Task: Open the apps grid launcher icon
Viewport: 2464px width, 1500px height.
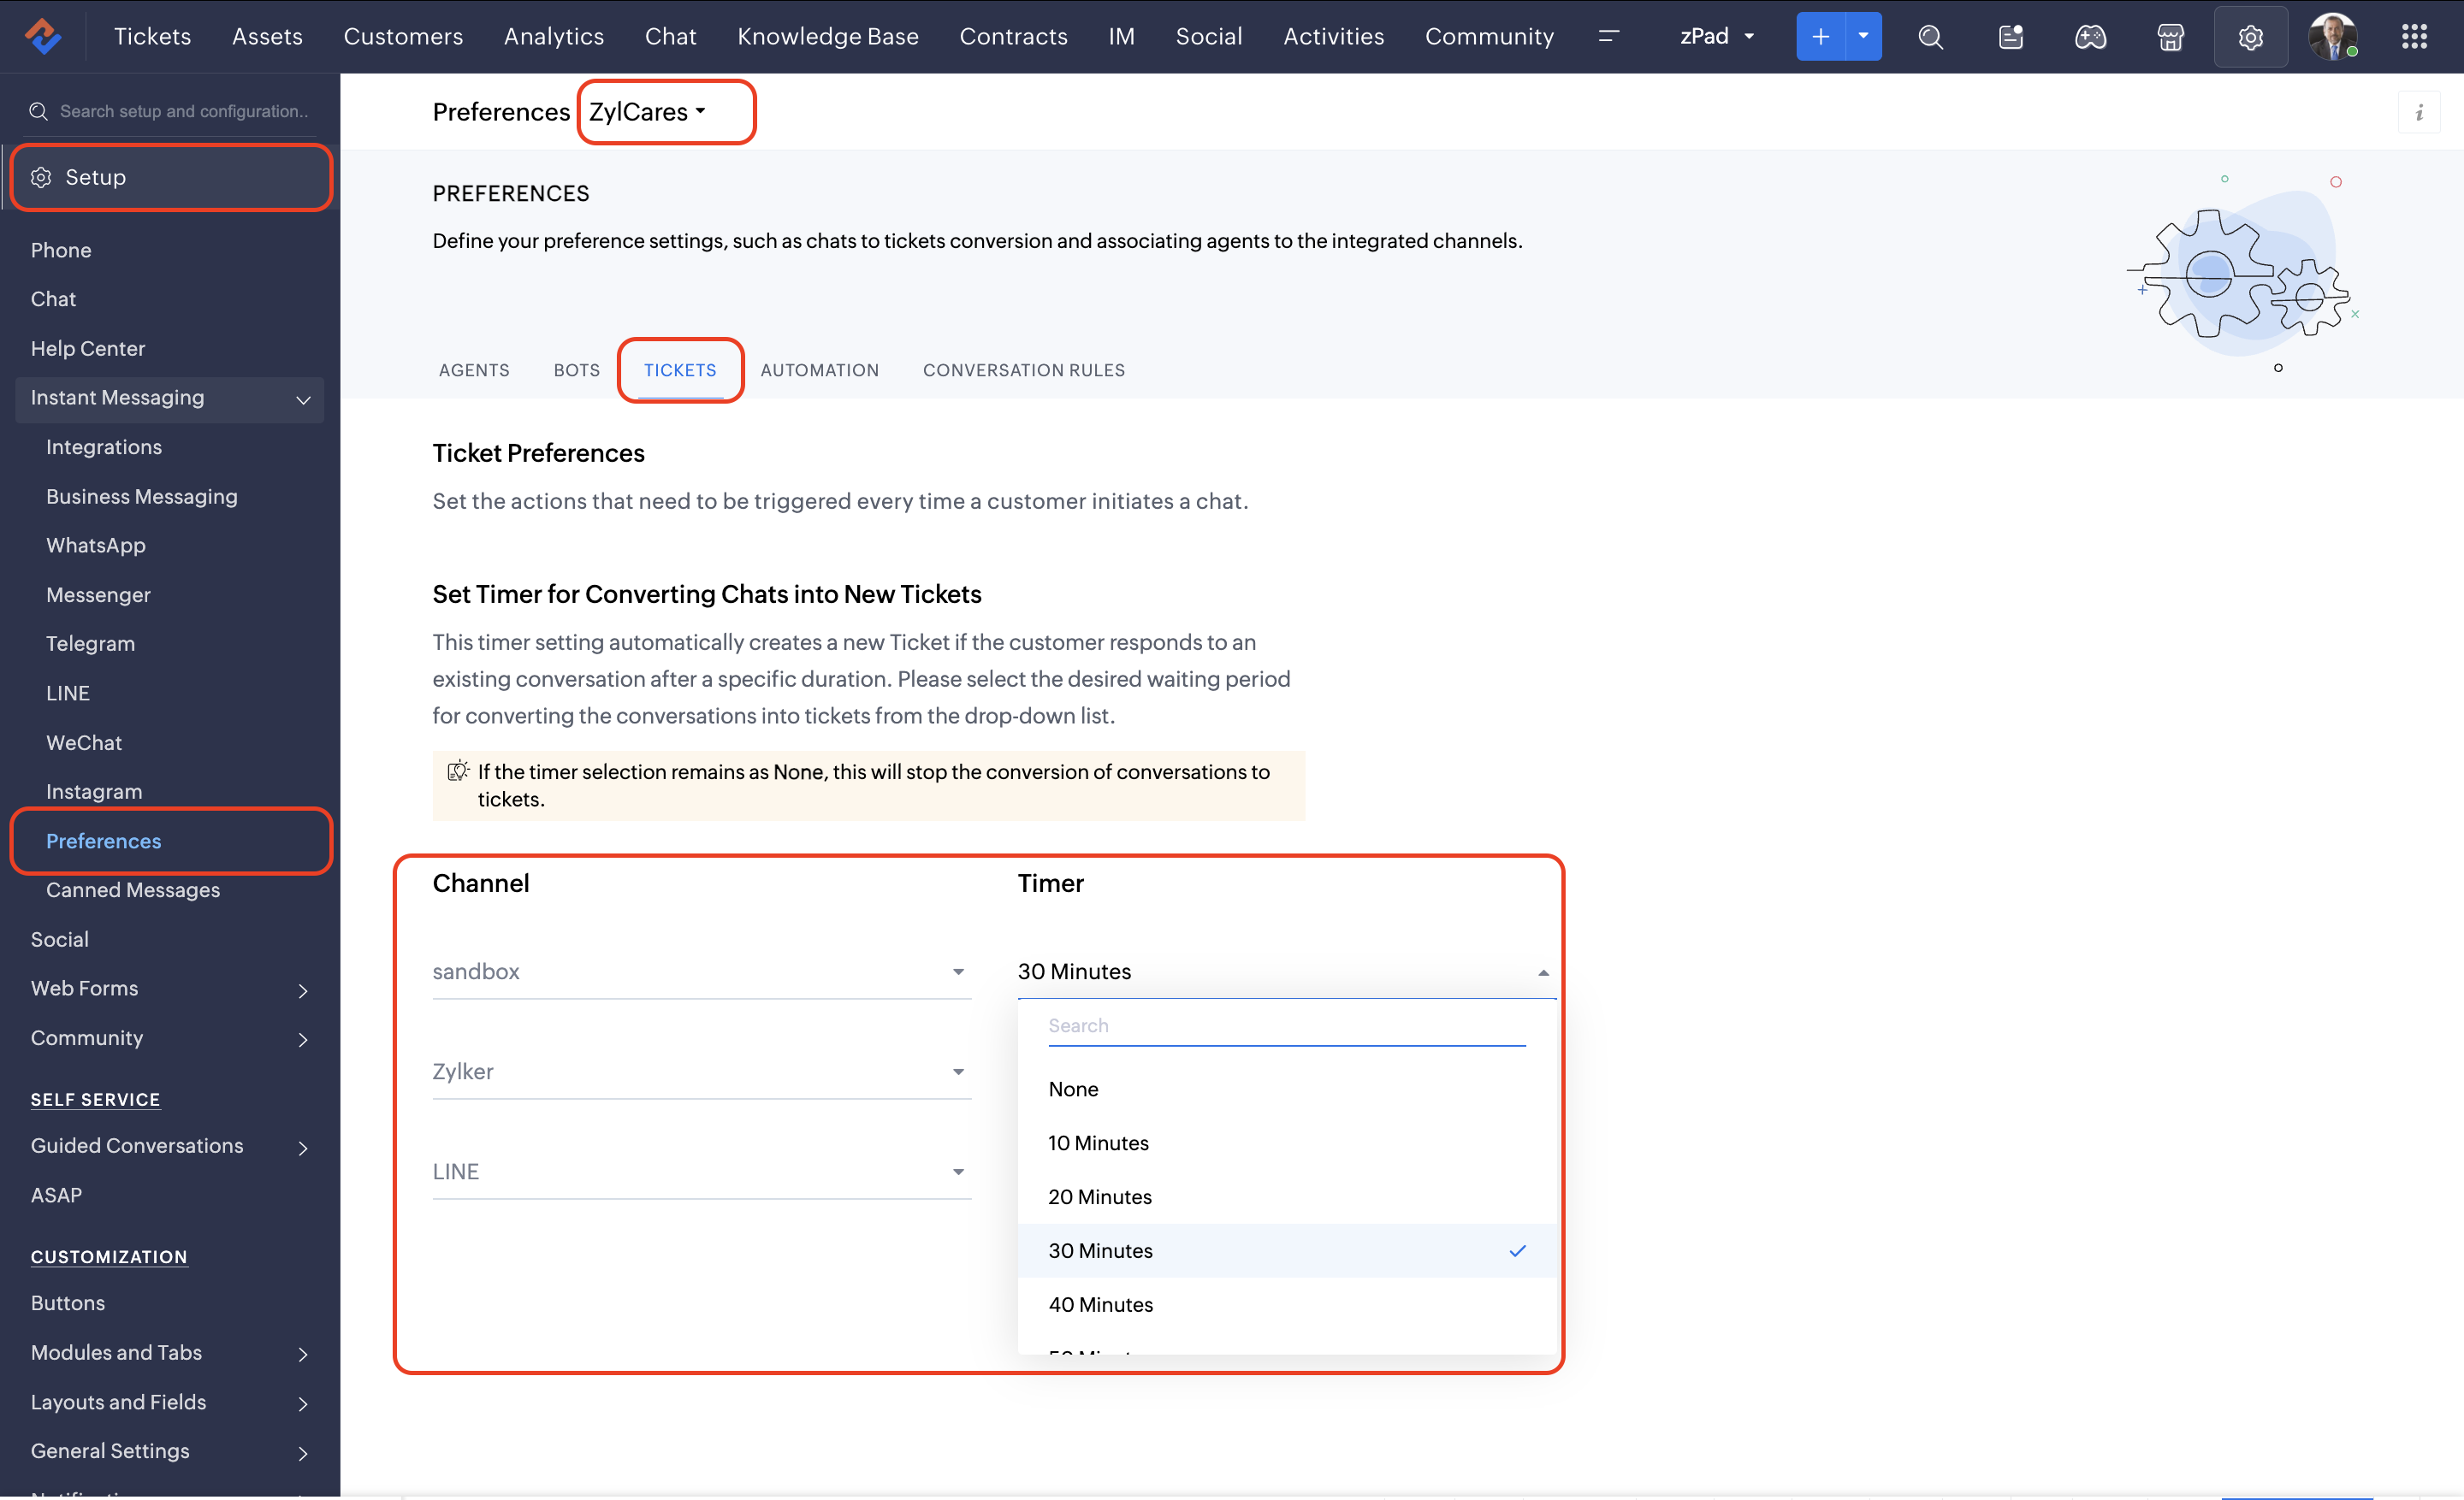Action: pos(2414,37)
